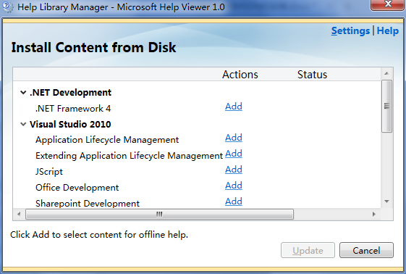
Task: Open the Help link
Action: pos(388,31)
